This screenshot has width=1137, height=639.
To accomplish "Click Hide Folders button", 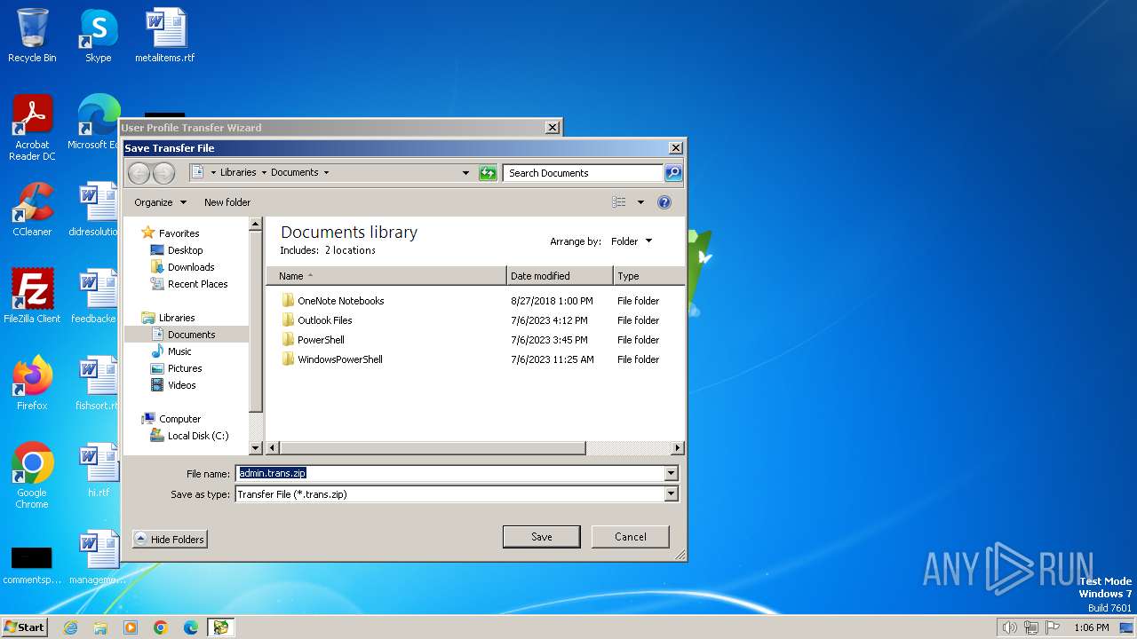I will coord(170,540).
